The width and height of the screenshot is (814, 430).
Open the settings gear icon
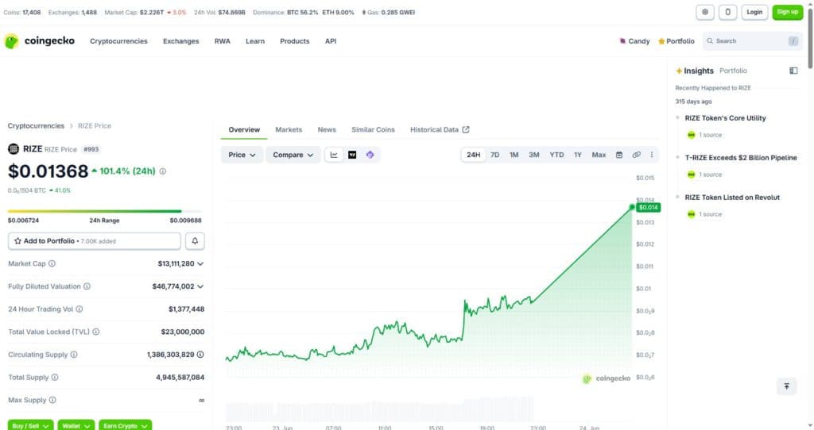click(x=705, y=12)
